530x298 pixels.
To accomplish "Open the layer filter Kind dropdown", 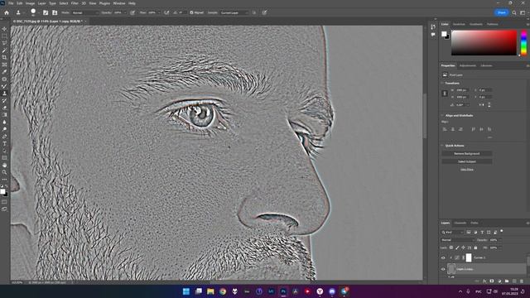I will 452,232.
